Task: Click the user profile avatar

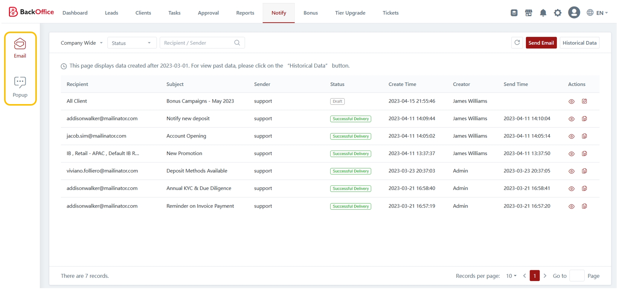Action: coord(574,13)
